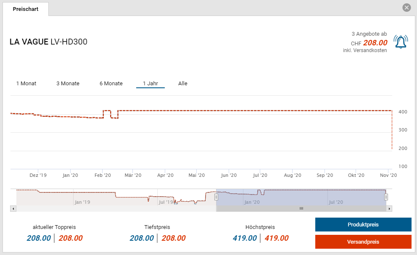This screenshot has width=417, height=255.
Task: Select the 1 Jahr range option
Action: [x=150, y=84]
